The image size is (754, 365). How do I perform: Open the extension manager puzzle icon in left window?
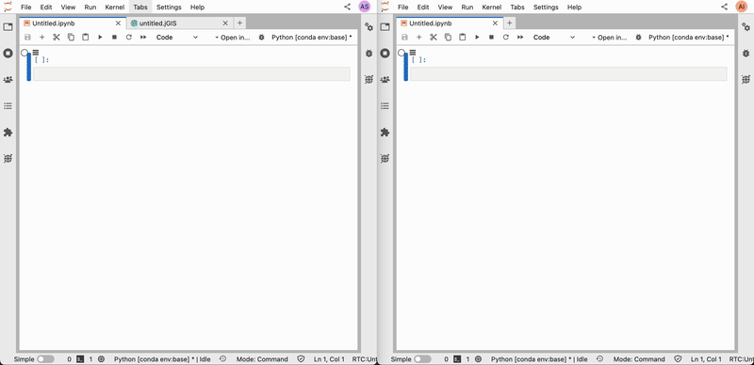click(8, 133)
